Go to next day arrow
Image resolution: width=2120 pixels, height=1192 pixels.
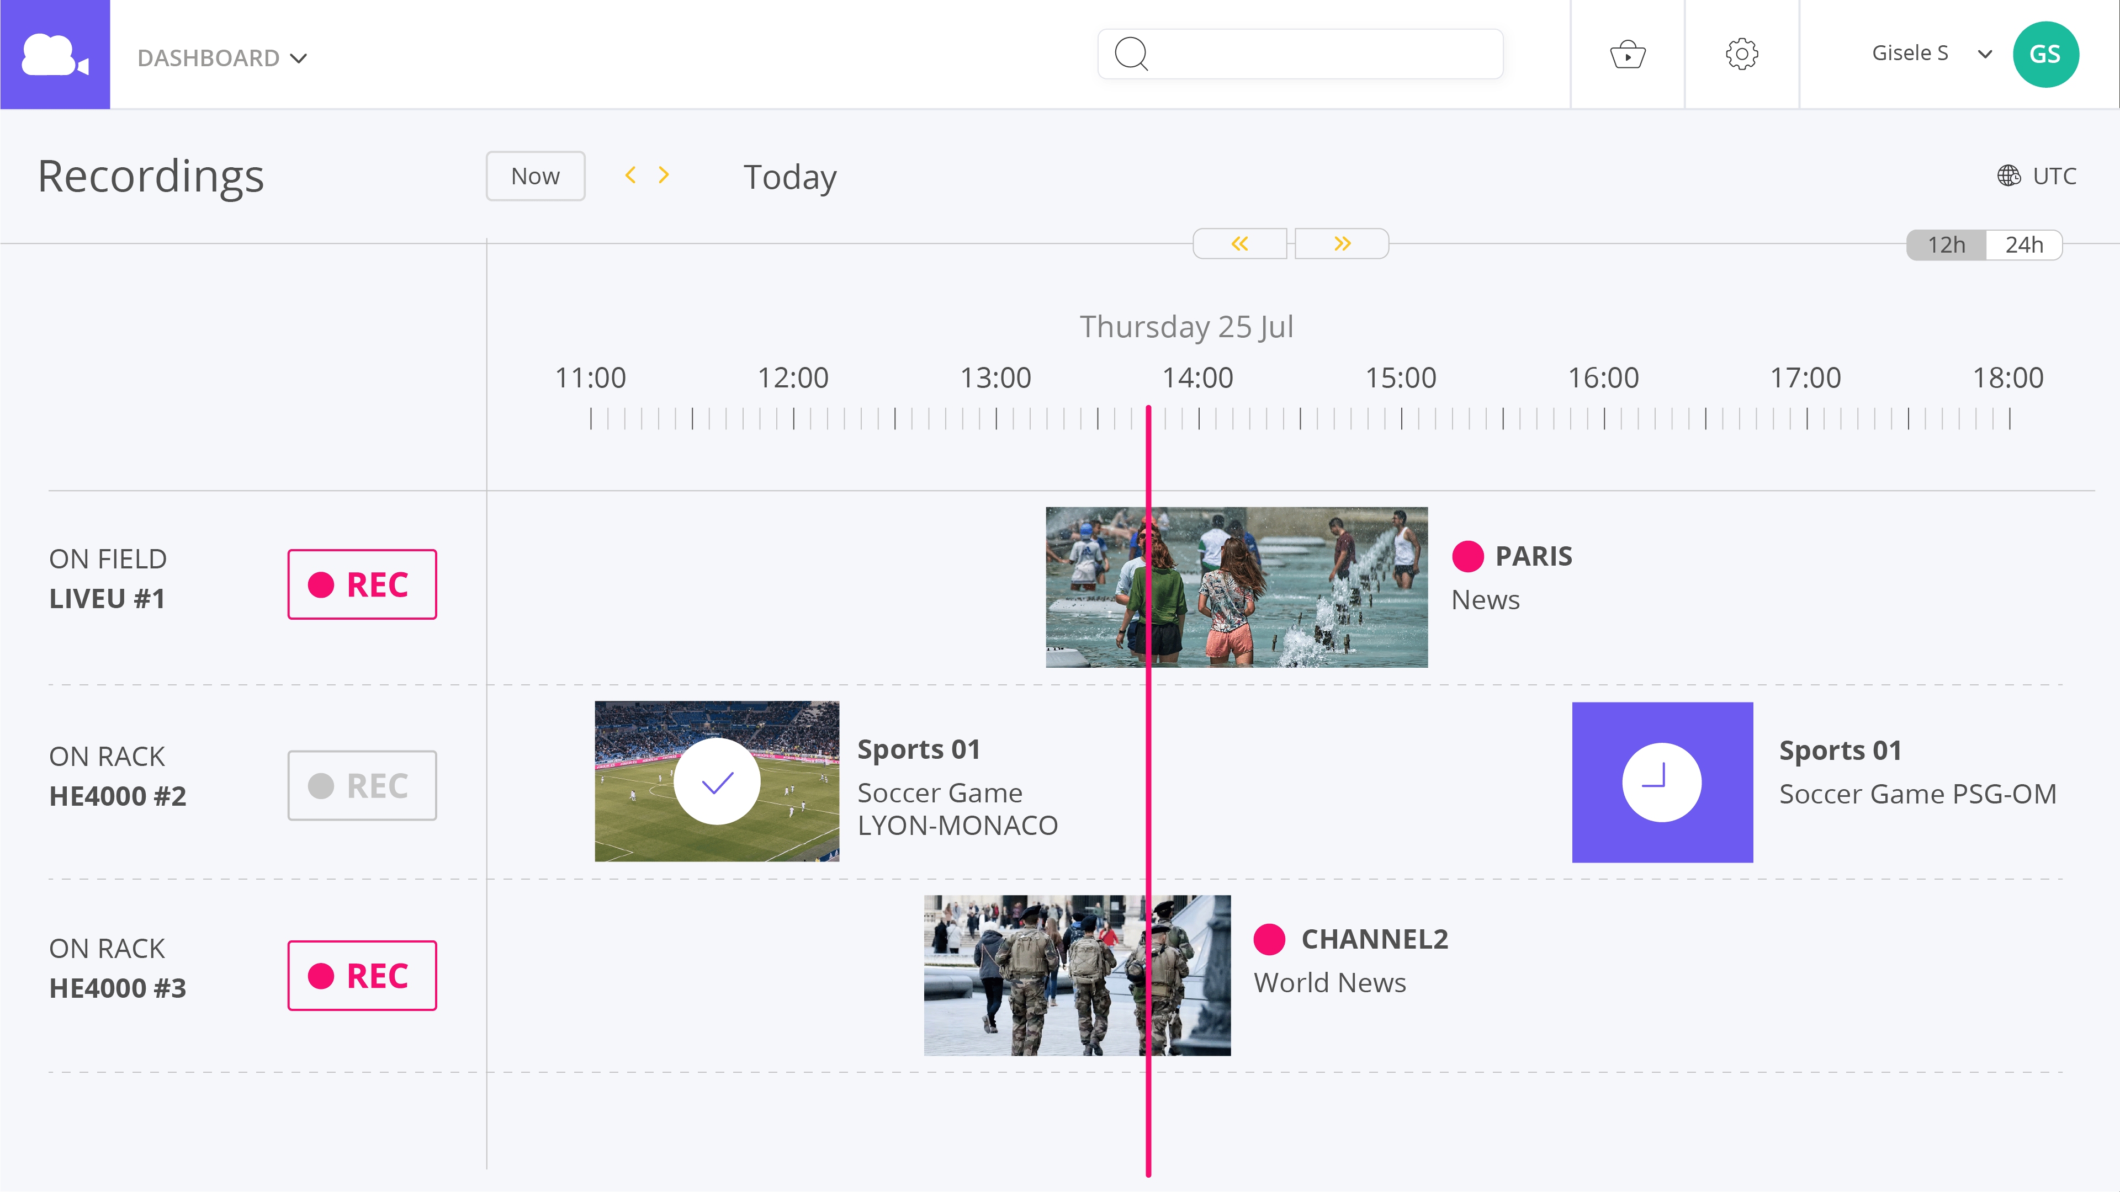tap(663, 175)
